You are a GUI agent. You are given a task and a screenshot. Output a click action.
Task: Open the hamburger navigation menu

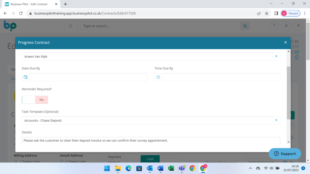pyautogui.click(x=71, y=26)
